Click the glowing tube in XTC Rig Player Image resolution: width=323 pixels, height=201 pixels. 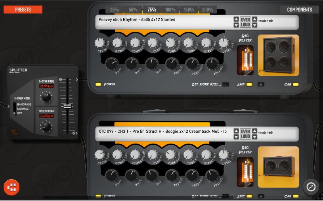pyautogui.click(x=245, y=172)
